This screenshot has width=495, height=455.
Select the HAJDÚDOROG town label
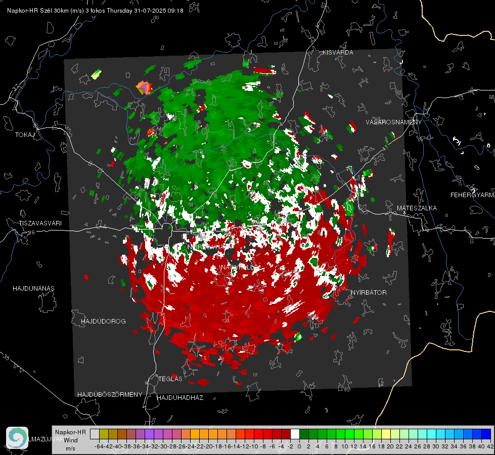point(103,322)
